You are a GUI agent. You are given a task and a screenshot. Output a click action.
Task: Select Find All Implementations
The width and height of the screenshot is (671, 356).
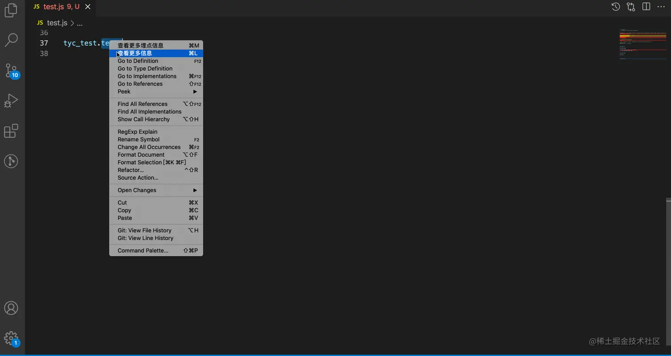point(156,112)
